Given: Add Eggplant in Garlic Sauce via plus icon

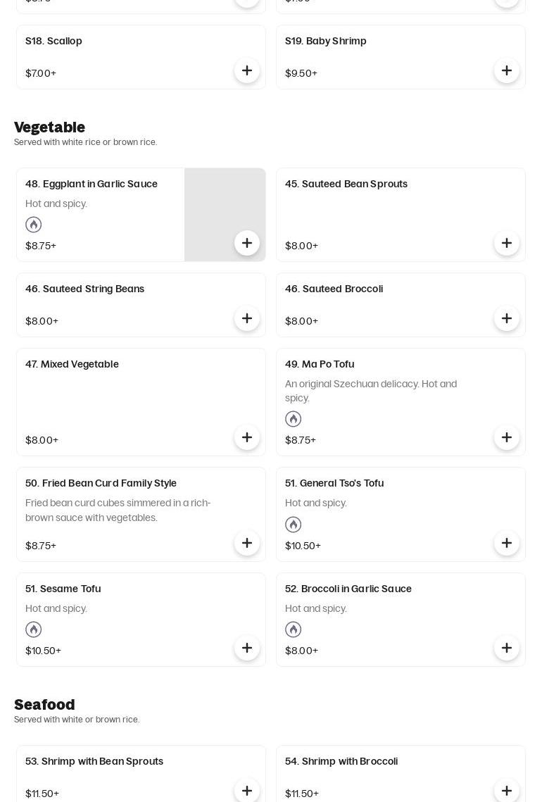Looking at the screenshot, I should [247, 243].
